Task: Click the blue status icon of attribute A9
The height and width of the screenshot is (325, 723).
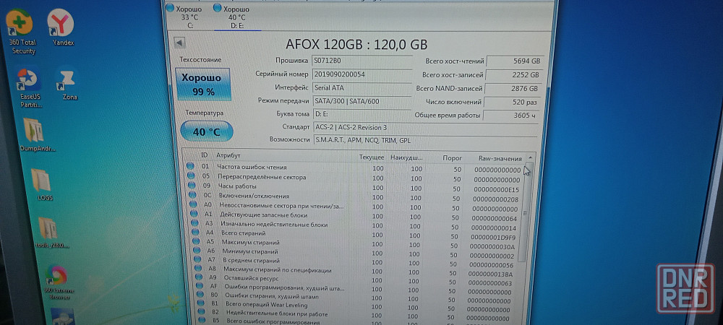Action: (199, 277)
